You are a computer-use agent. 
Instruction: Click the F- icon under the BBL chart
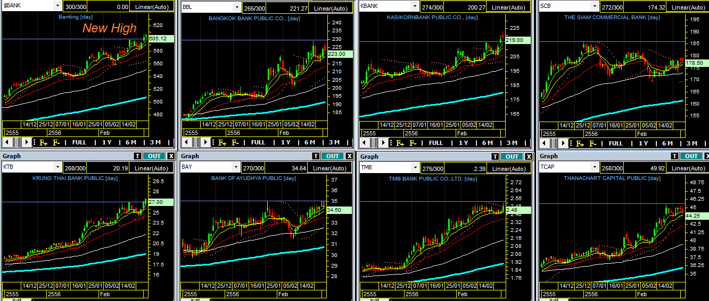[235, 142]
